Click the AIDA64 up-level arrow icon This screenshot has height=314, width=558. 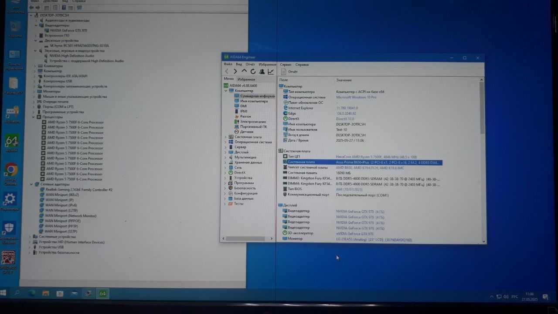point(244,71)
